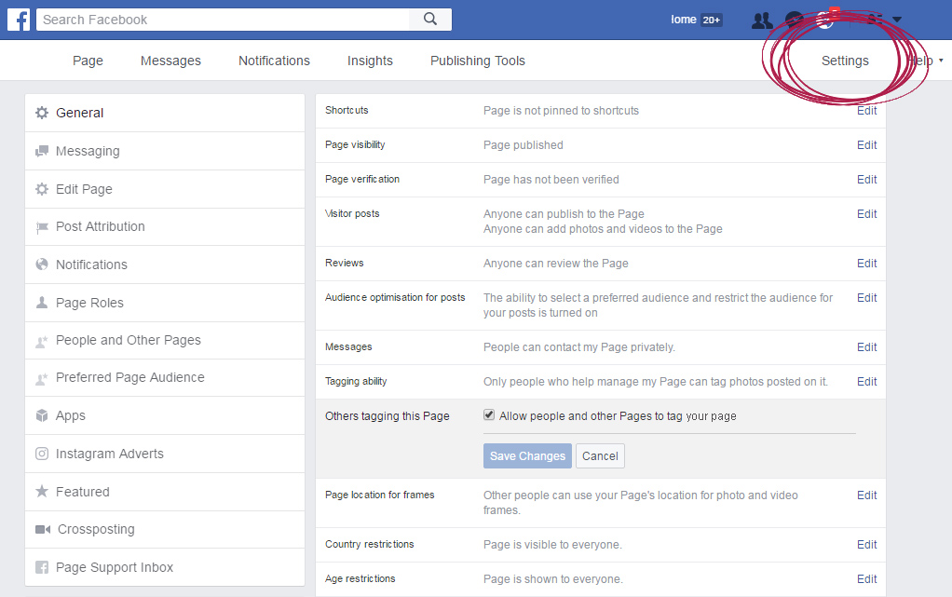Go to Home with the 20+ badge
This screenshot has height=597, width=952.
pyautogui.click(x=696, y=20)
